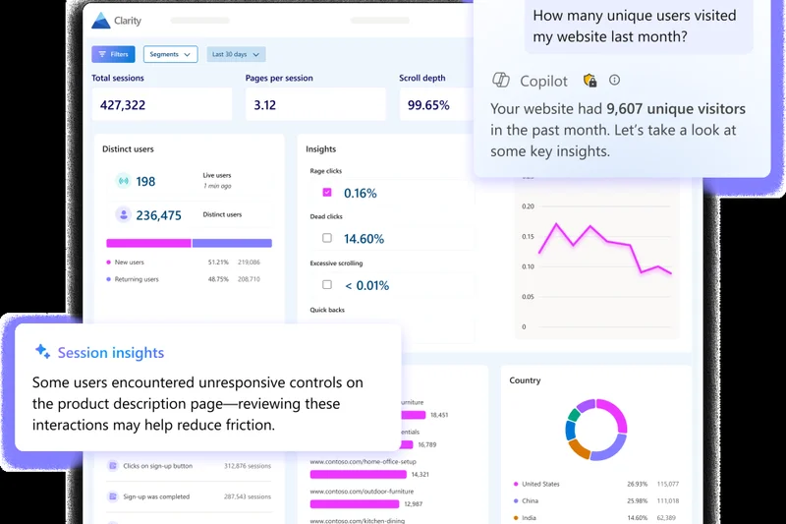Open the Last 30 days date dropdown
786x524 pixels.
tap(236, 54)
